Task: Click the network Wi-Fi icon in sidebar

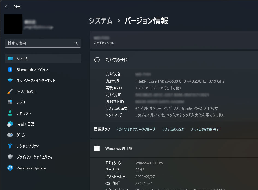Action: (10, 80)
